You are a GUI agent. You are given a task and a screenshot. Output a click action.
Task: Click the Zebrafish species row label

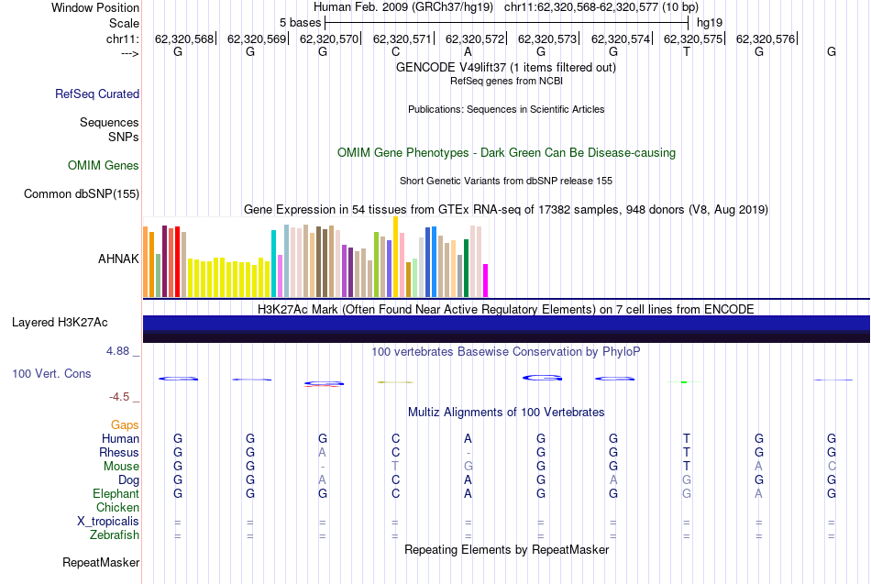click(115, 535)
